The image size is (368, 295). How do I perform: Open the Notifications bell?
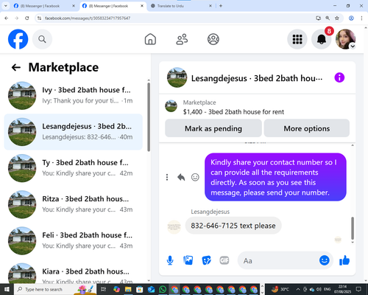tap(322, 39)
